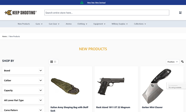
Task: Open the Military Surplus menu
Action: point(120,24)
